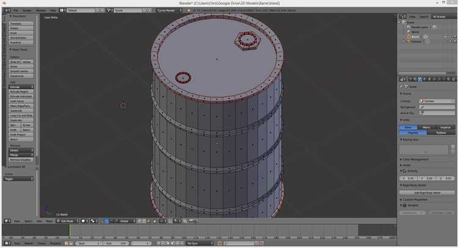Open the Render properties tab icon
Image resolution: width=458 pixels, height=248 pixels.
410,79
